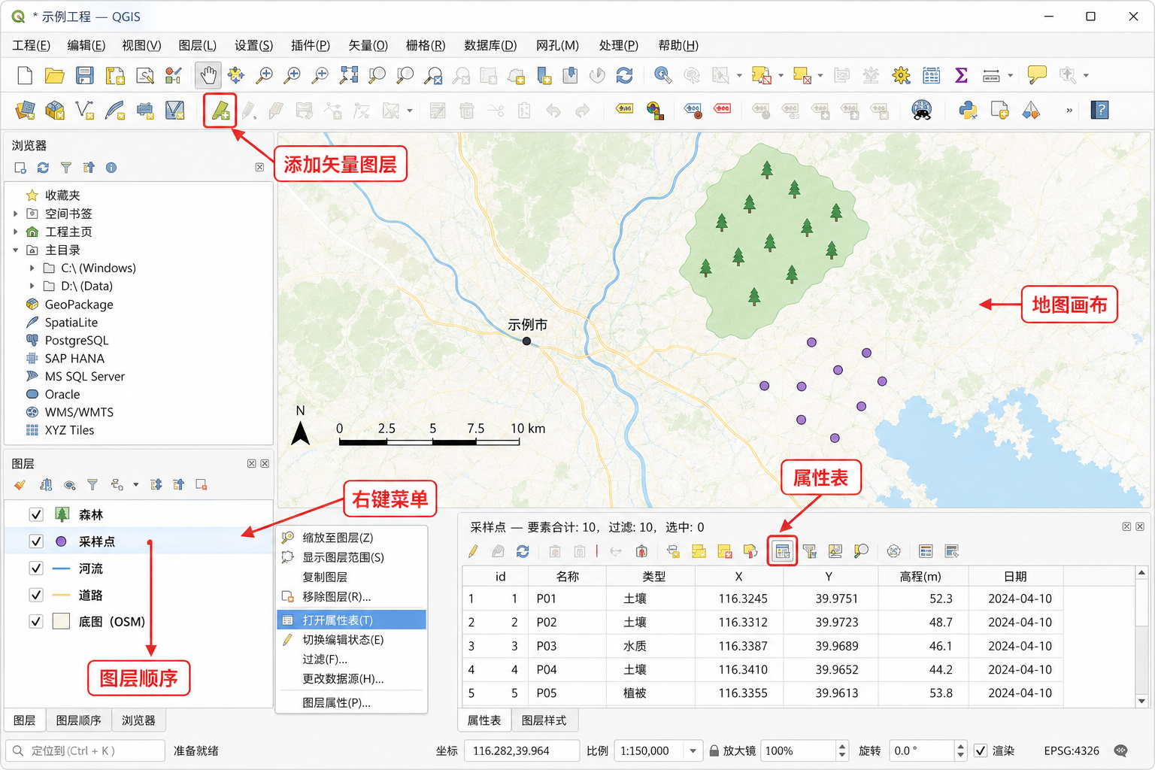Uncheck the 底图 (OSM) layer checkbox
Image resolution: width=1155 pixels, height=770 pixels.
click(x=35, y=622)
